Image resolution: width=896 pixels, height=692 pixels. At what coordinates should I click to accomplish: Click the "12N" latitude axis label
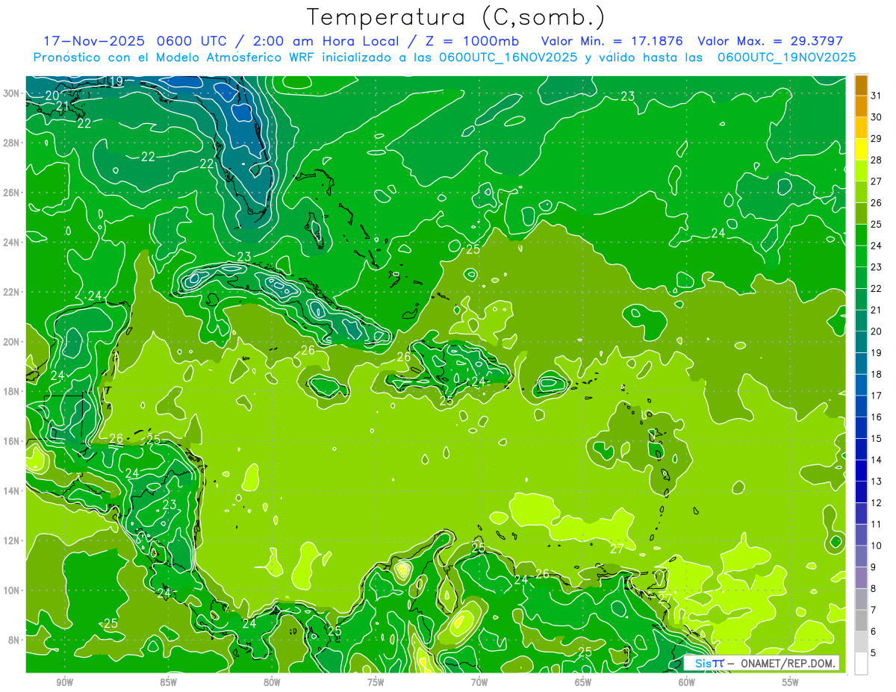[12, 540]
